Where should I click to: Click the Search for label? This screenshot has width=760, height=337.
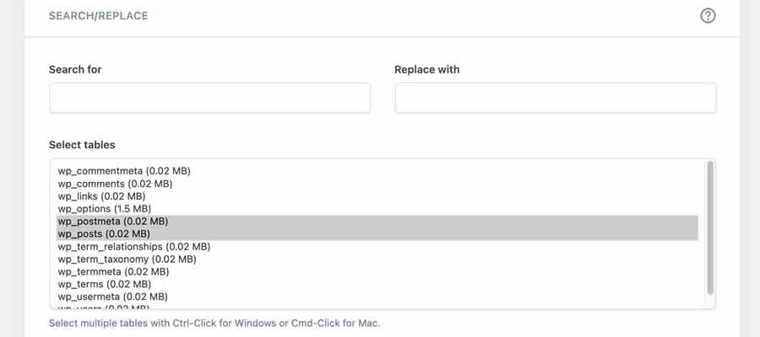(75, 69)
